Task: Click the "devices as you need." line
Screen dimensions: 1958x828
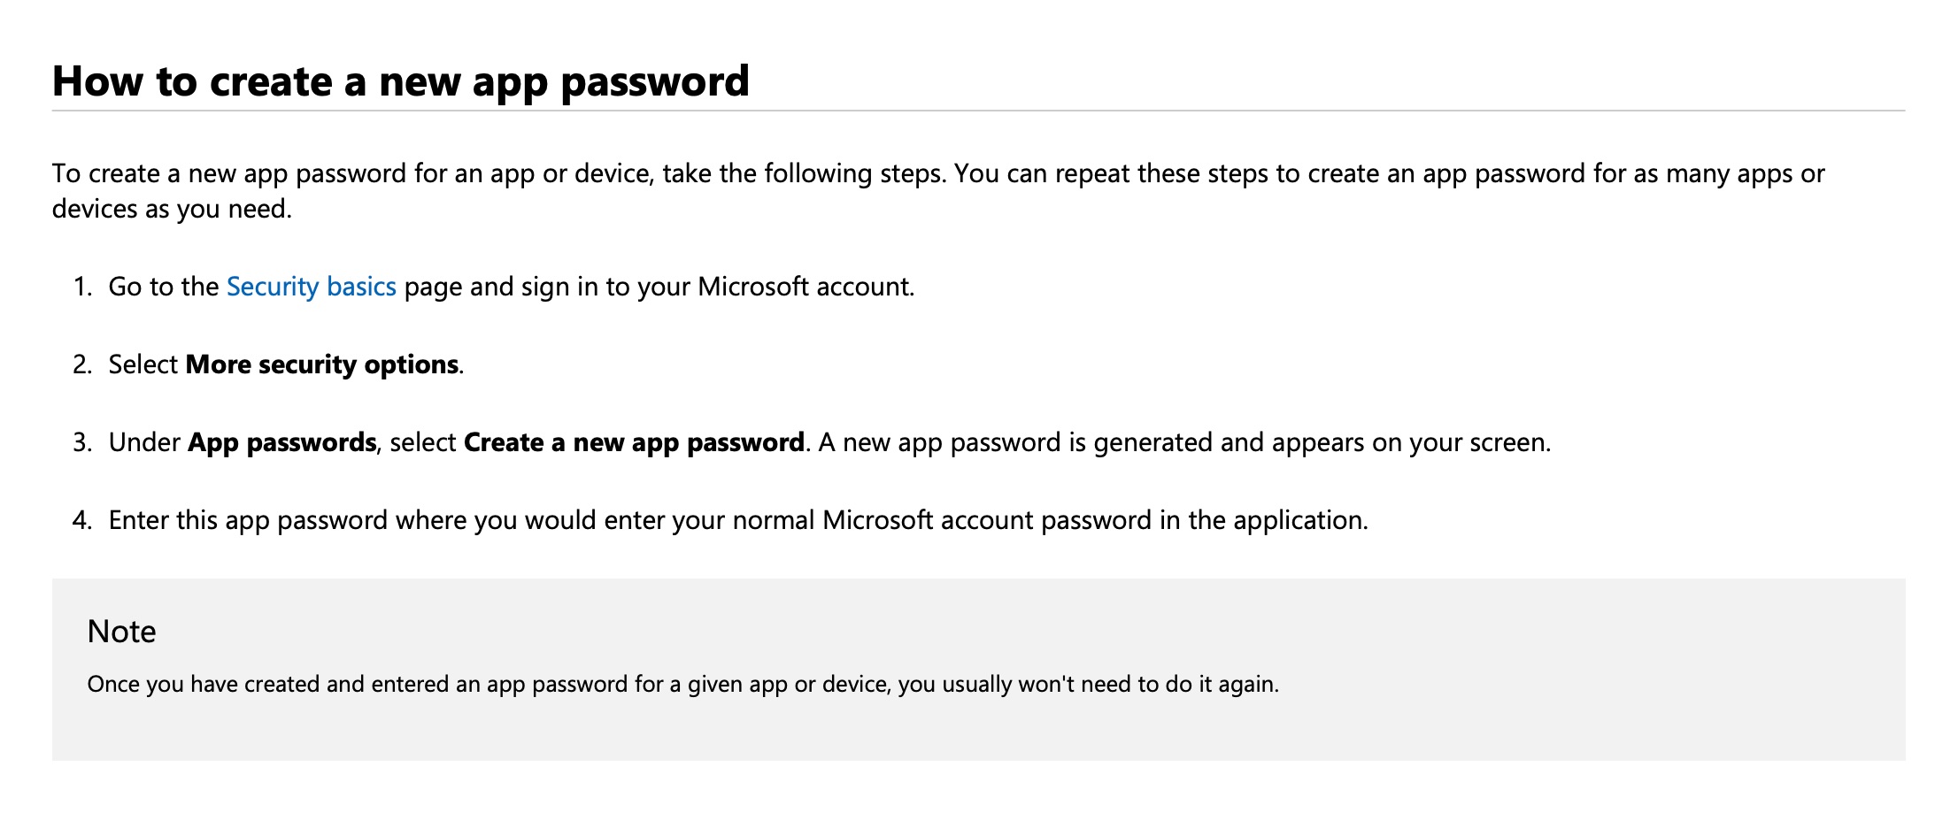Action: coord(172,209)
